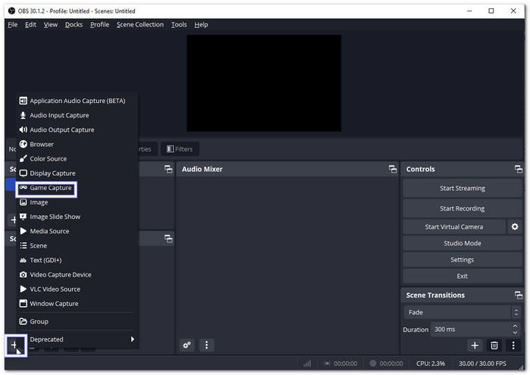Undock the Scene Transitions panel
This screenshot has height=375, width=530.
point(518,295)
